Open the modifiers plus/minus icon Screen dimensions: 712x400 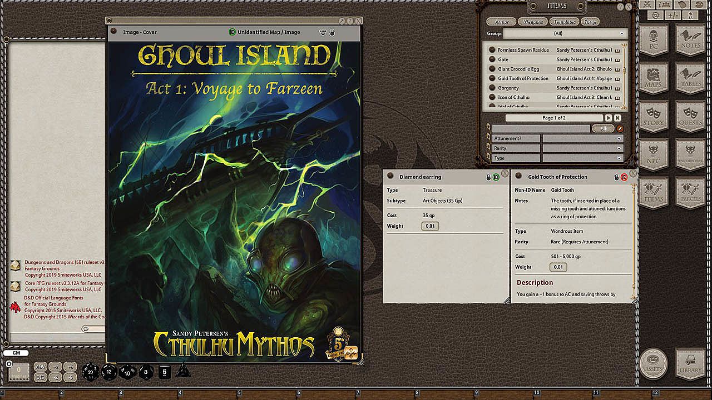[673, 16]
